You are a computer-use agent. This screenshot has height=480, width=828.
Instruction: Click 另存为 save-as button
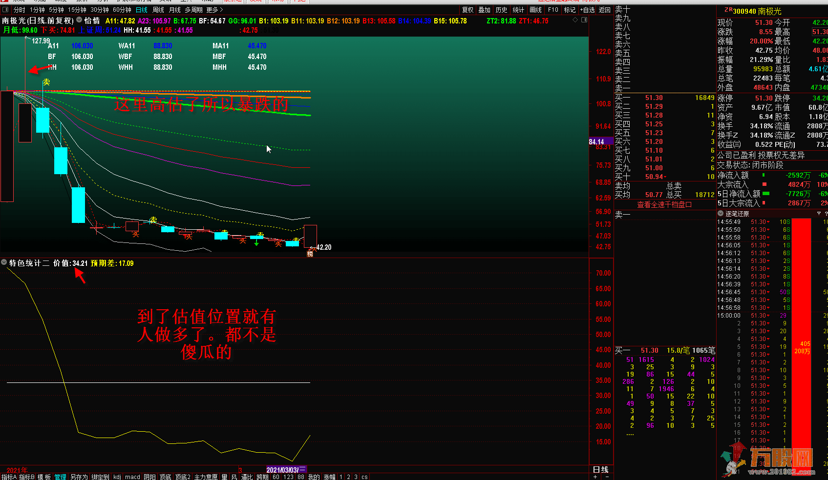click(x=79, y=477)
